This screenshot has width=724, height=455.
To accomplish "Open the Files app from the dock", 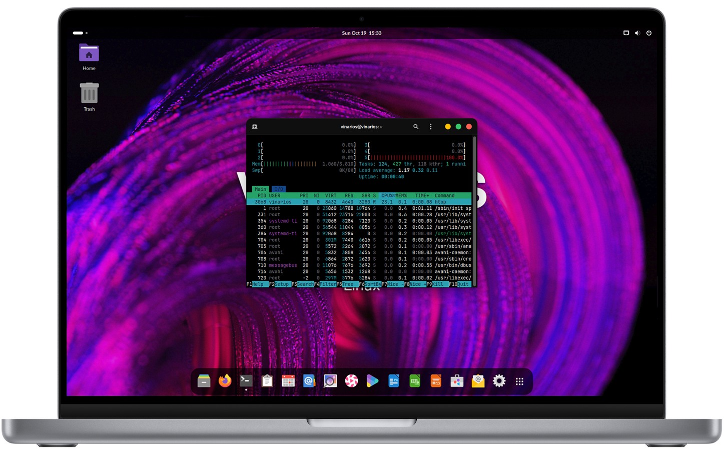I will 204,381.
